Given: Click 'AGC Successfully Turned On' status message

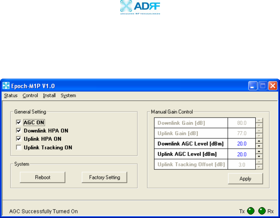Looking at the screenshot, I should [x=43, y=212].
